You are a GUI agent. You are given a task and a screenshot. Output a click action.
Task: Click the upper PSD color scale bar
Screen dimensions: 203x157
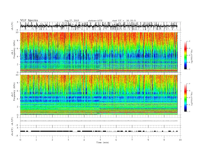185,55
